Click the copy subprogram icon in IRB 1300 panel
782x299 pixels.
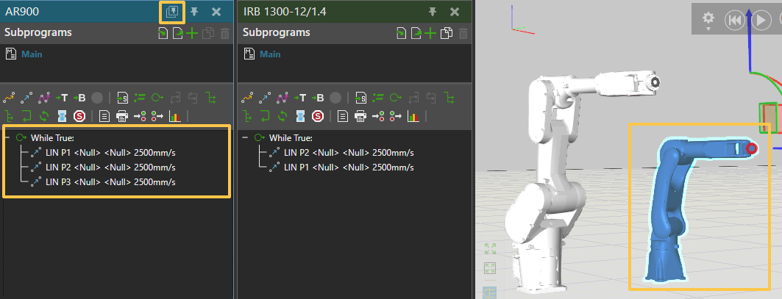click(x=446, y=33)
